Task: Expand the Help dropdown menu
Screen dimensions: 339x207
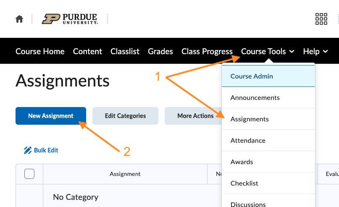Action: tap(315, 51)
